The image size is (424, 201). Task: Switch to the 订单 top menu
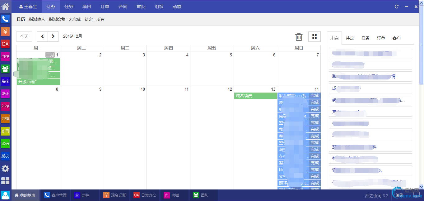[105, 7]
